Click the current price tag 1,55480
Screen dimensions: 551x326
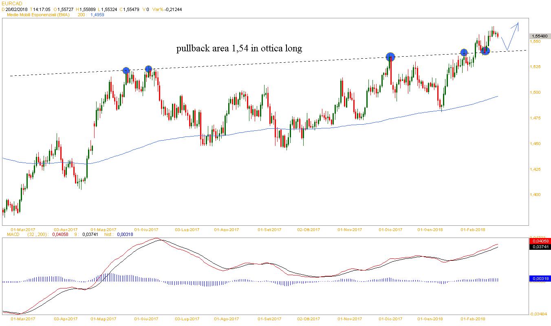pyautogui.click(x=540, y=36)
